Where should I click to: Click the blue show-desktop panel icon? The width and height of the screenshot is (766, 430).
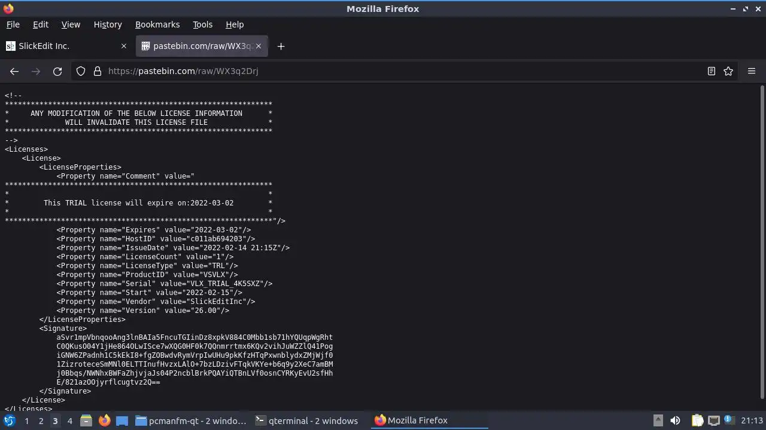coord(122,420)
